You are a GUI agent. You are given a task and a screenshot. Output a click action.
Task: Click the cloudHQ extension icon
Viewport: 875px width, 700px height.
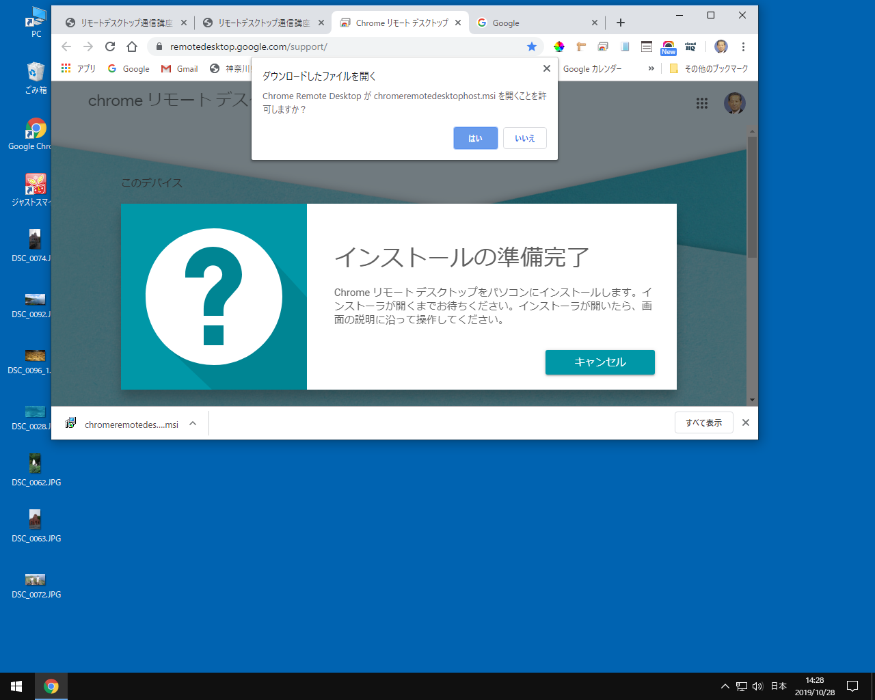coord(690,46)
